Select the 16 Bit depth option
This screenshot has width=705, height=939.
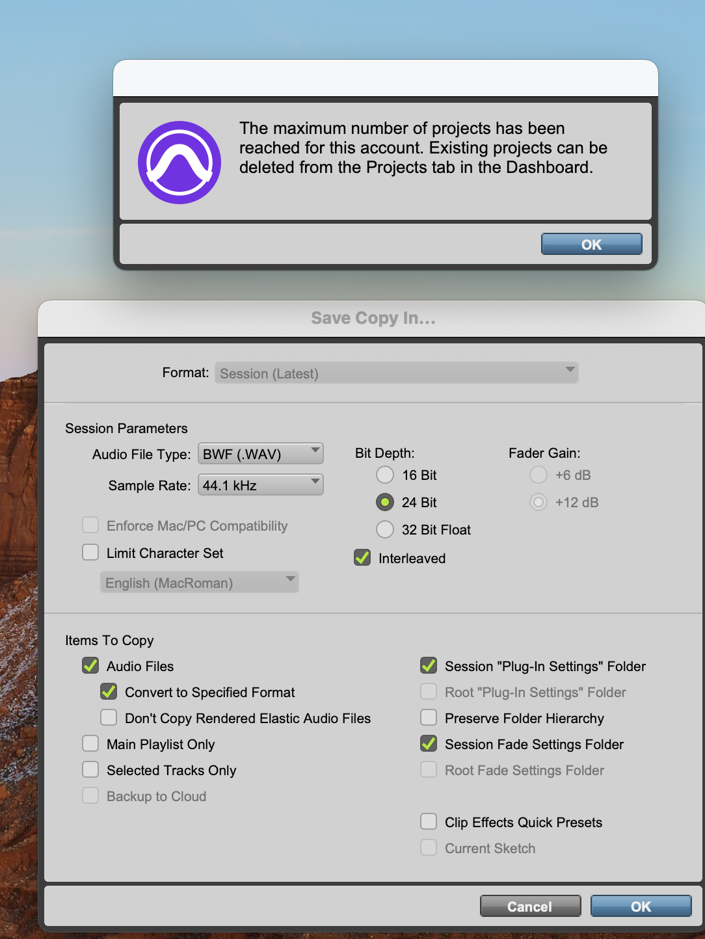click(x=385, y=475)
